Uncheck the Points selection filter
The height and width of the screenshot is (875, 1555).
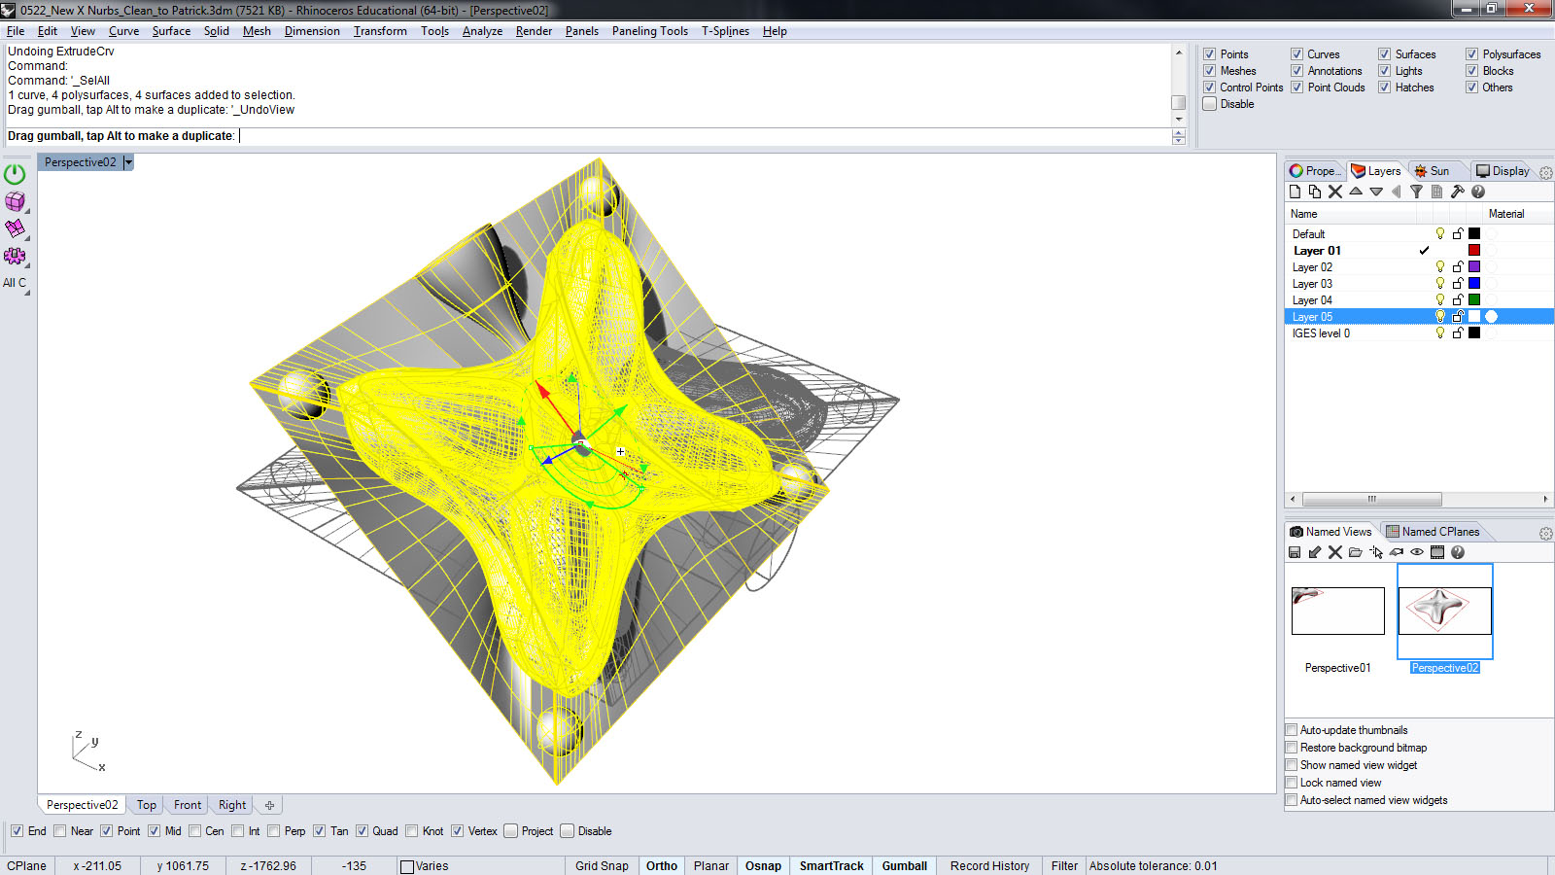pos(1210,54)
